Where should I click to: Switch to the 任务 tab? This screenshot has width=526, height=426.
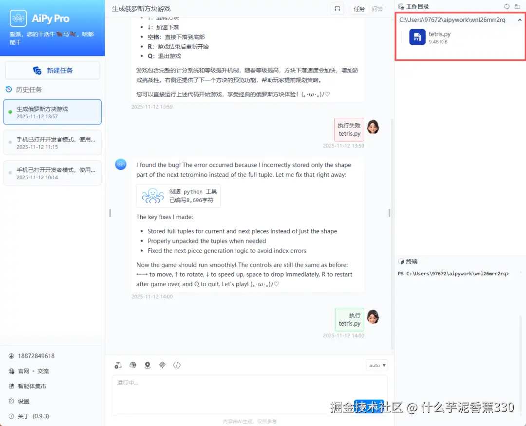[x=359, y=8]
